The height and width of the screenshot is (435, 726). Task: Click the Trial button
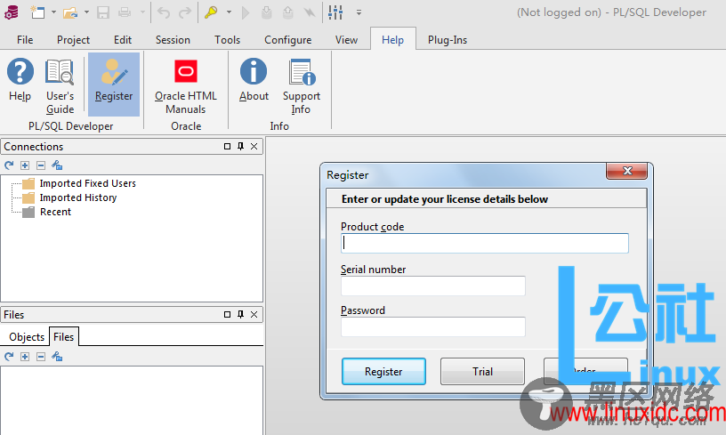482,371
